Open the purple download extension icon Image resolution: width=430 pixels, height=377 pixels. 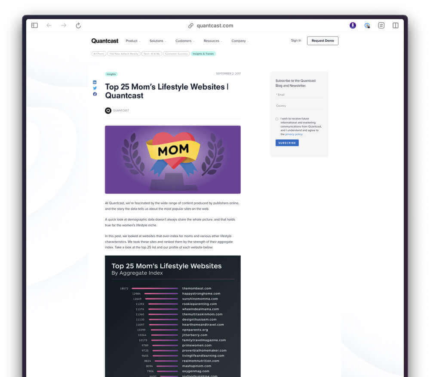tap(353, 25)
